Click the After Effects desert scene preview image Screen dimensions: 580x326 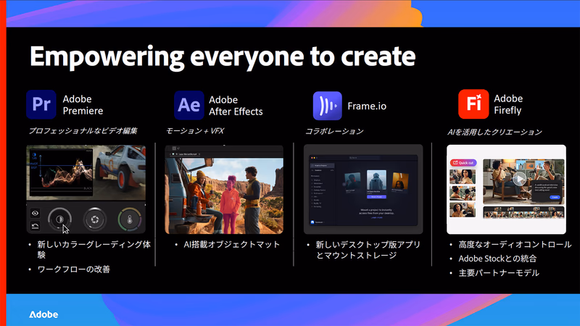click(224, 196)
